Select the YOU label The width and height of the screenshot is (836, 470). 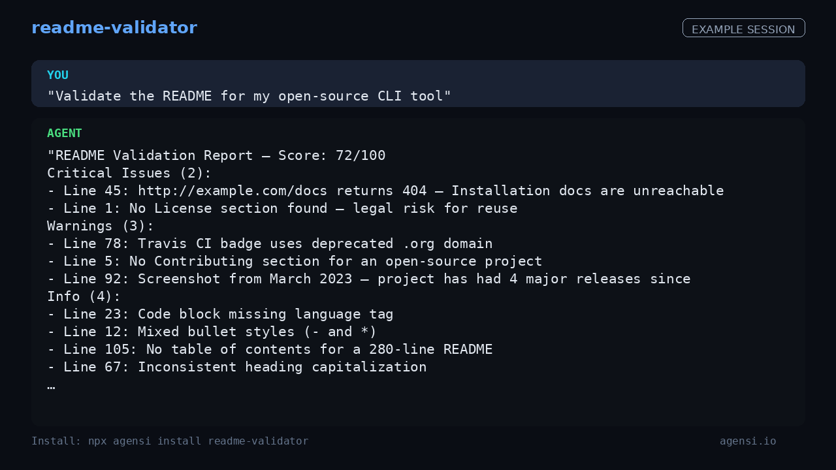pyautogui.click(x=57, y=75)
